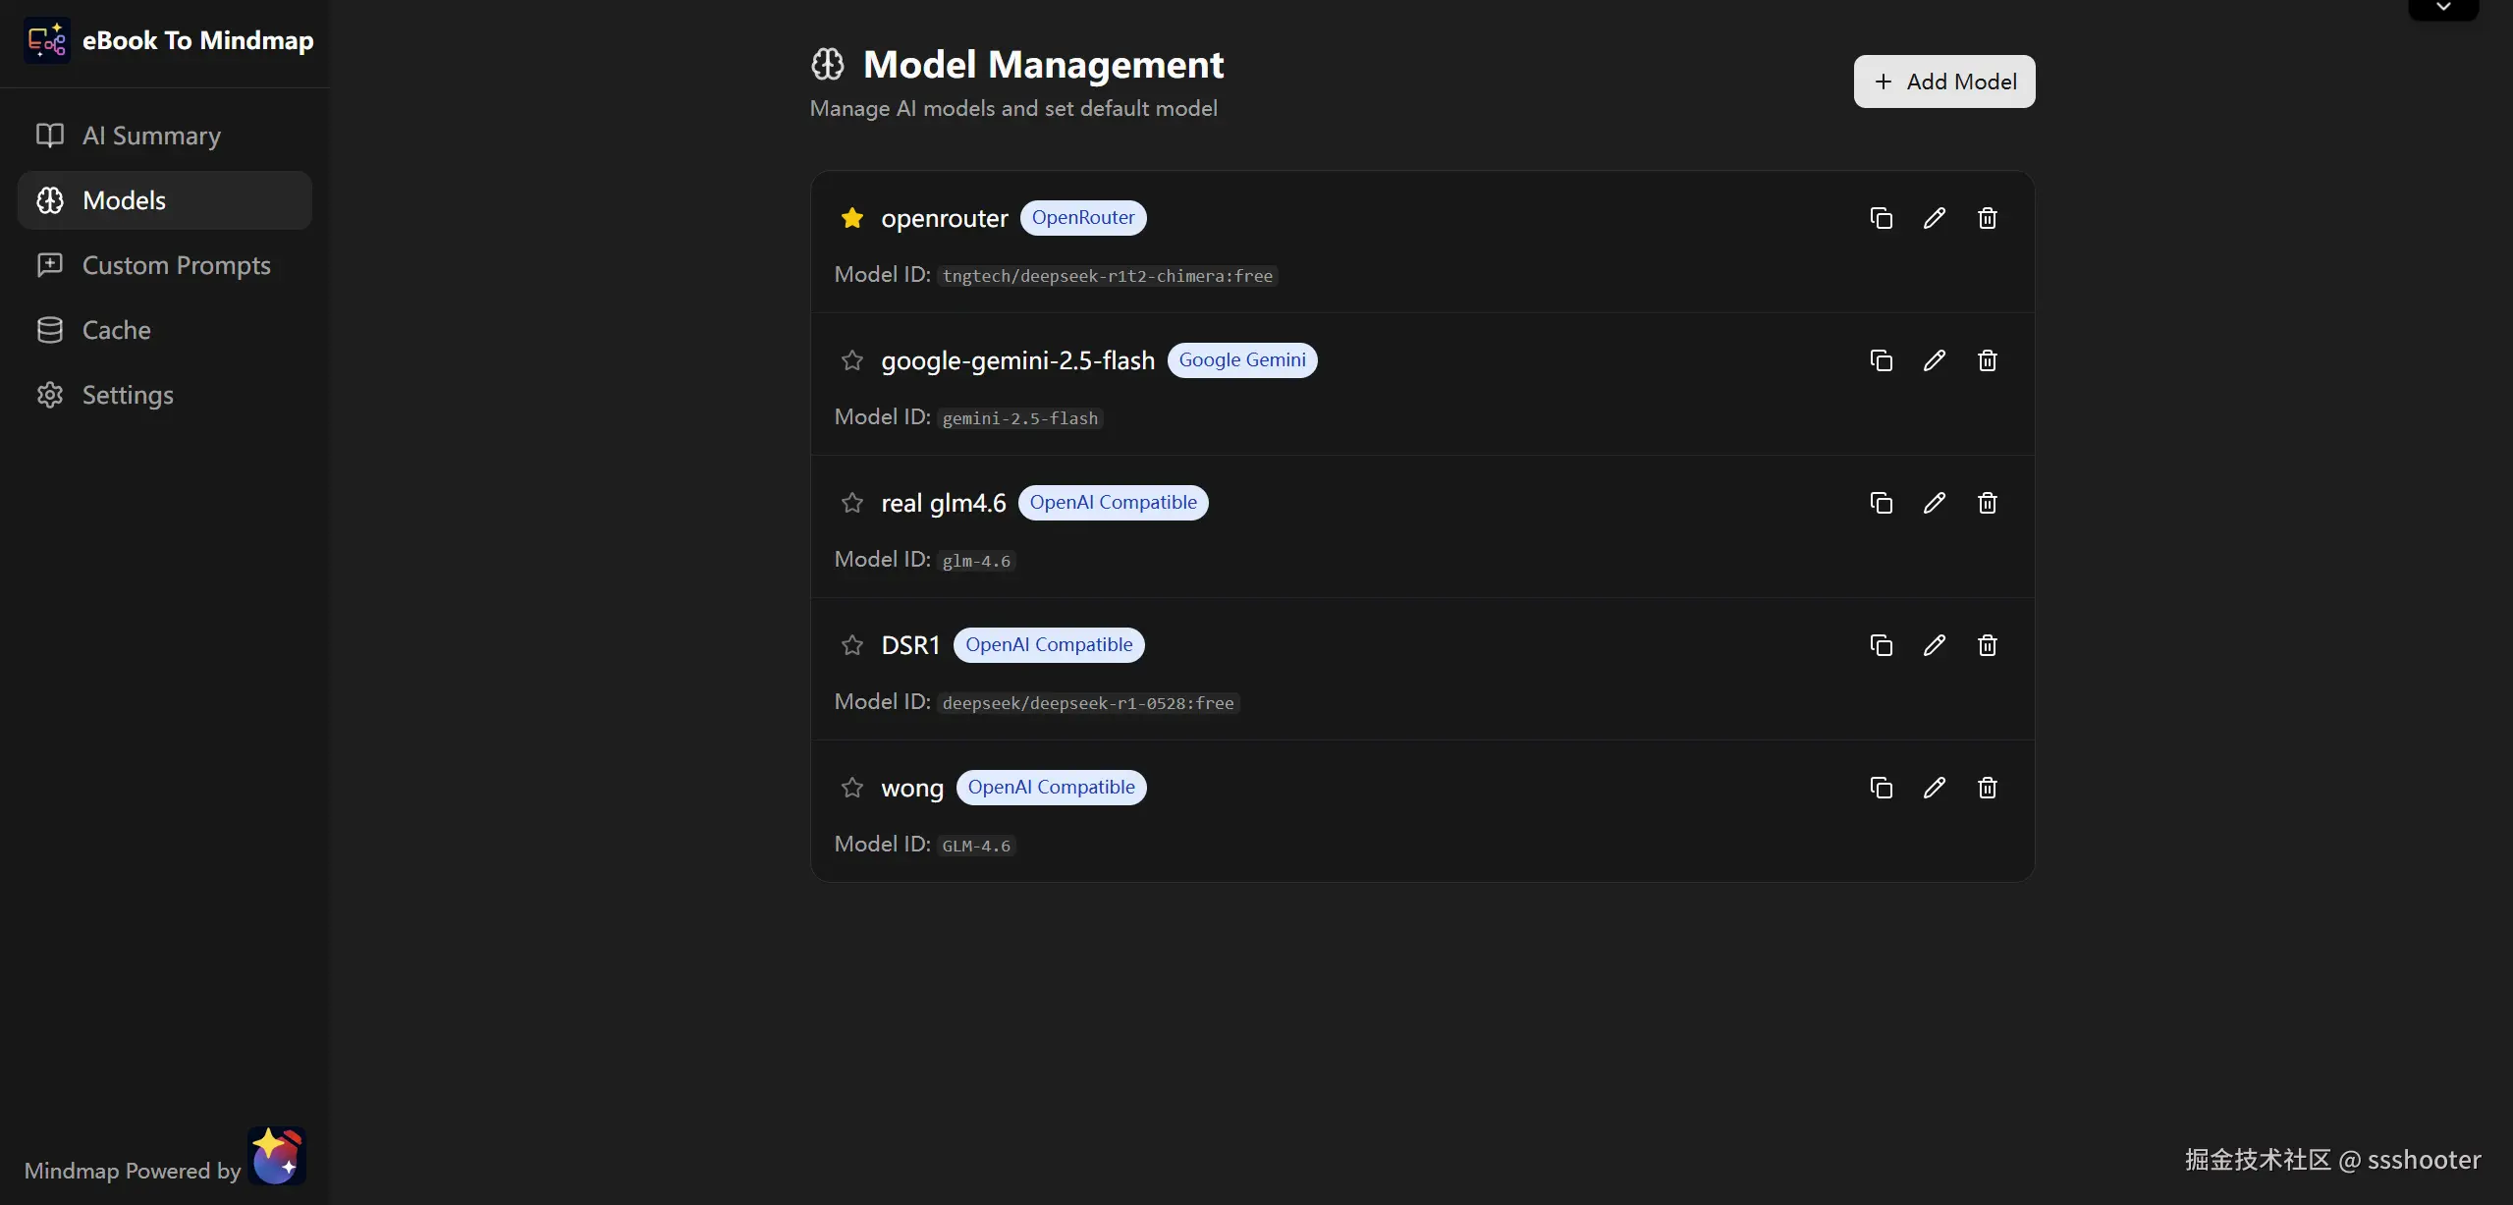The image size is (2513, 1205).
Task: Click the Google Gemini badge
Action: [1240, 359]
